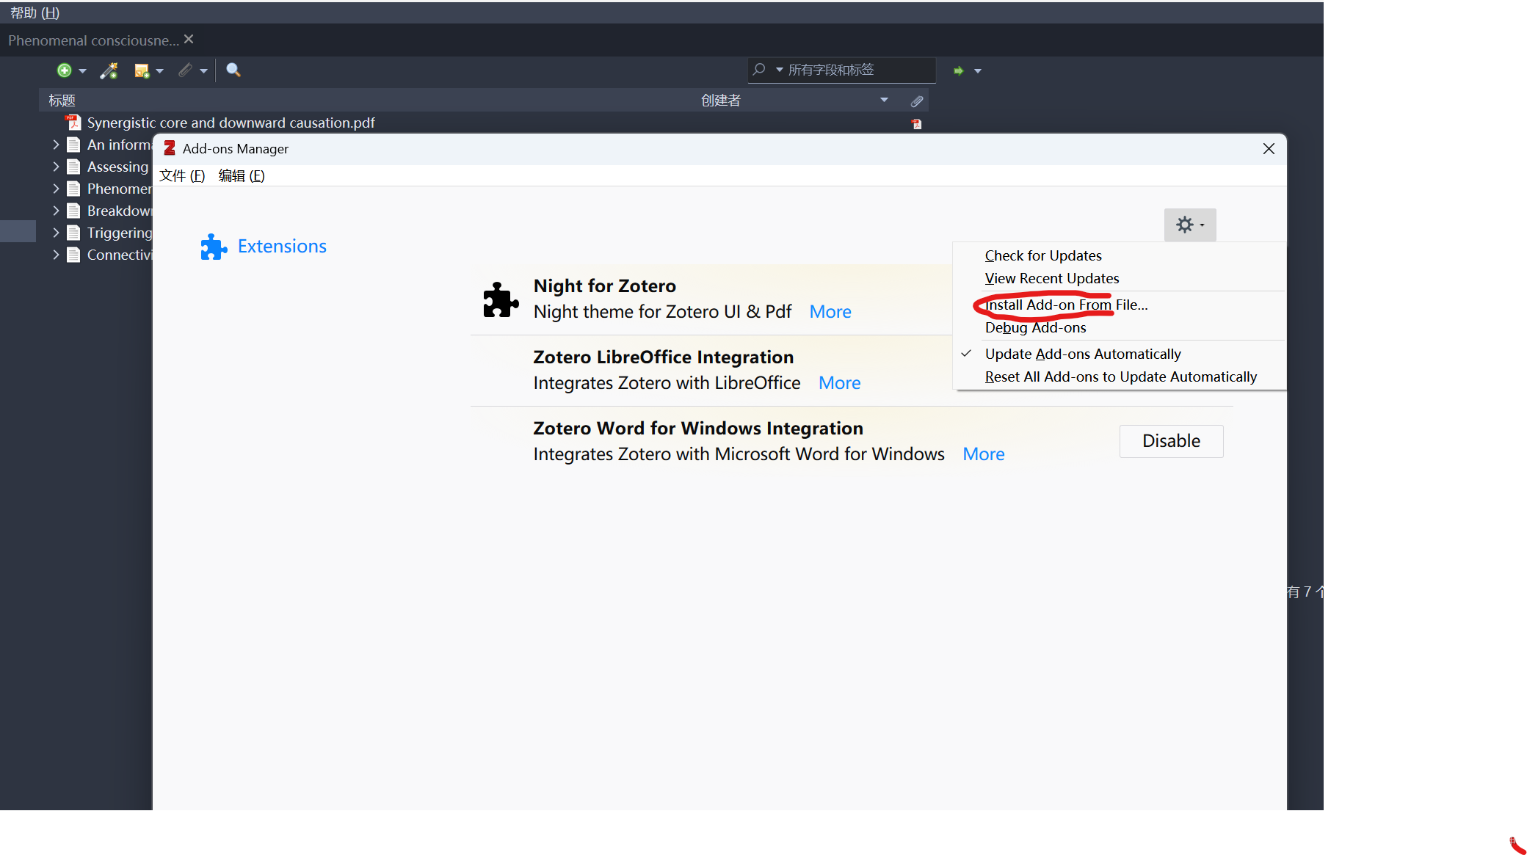The image size is (1527, 855).
Task: Click the green locate arrow icon
Action: pyautogui.click(x=958, y=70)
